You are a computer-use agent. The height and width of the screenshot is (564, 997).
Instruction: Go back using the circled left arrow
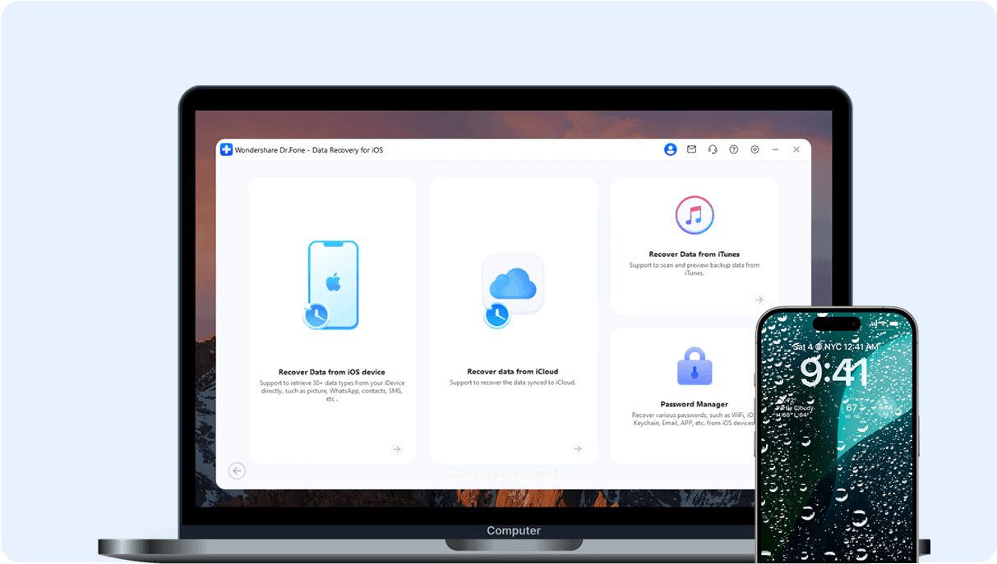tap(238, 470)
